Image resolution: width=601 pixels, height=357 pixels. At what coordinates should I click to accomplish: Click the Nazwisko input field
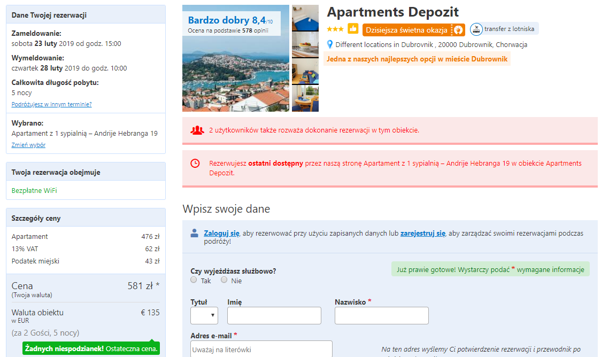(381, 316)
